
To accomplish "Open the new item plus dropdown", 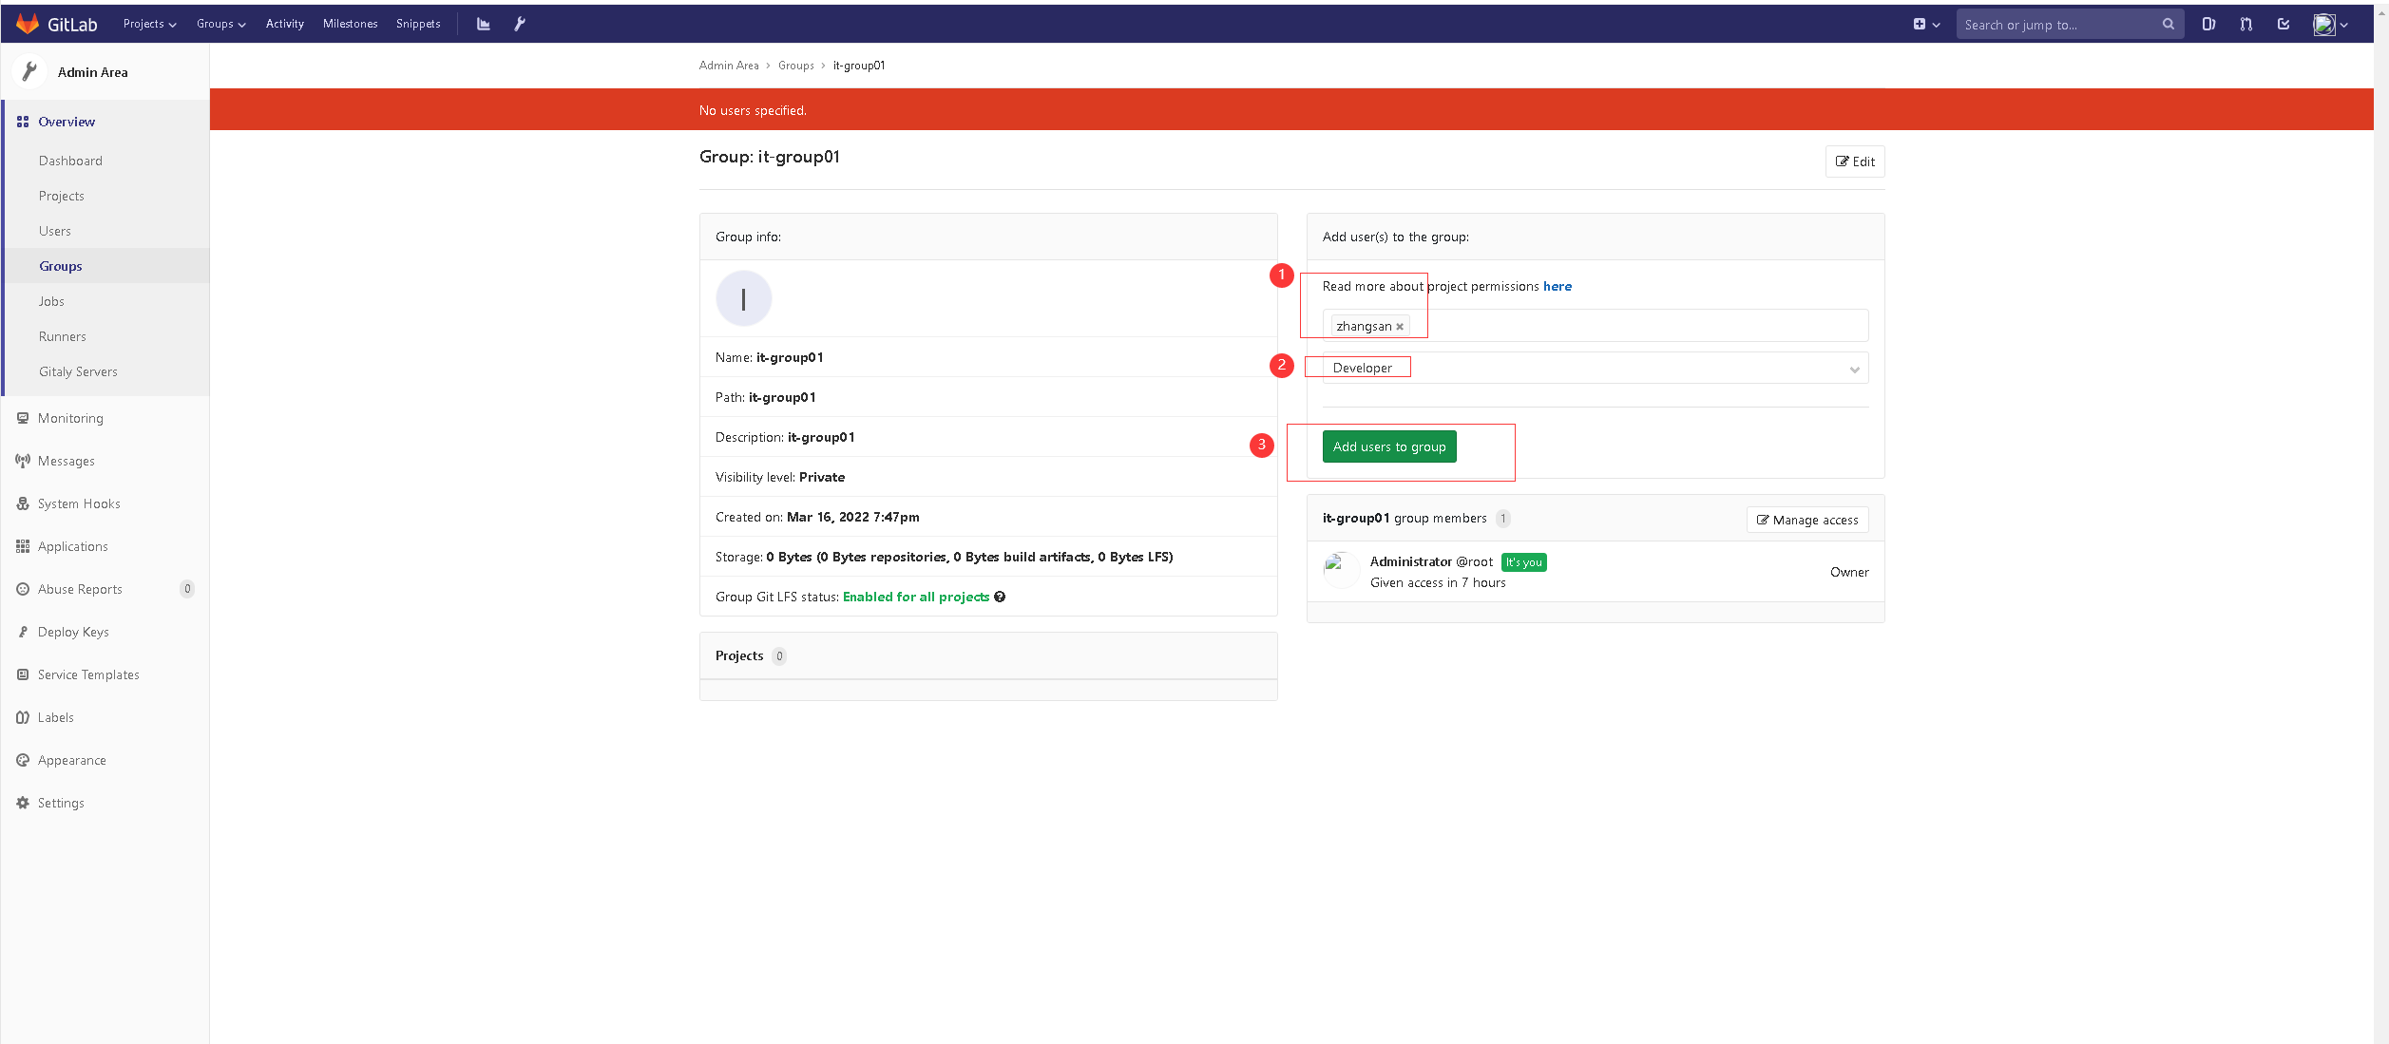I will click(1926, 24).
